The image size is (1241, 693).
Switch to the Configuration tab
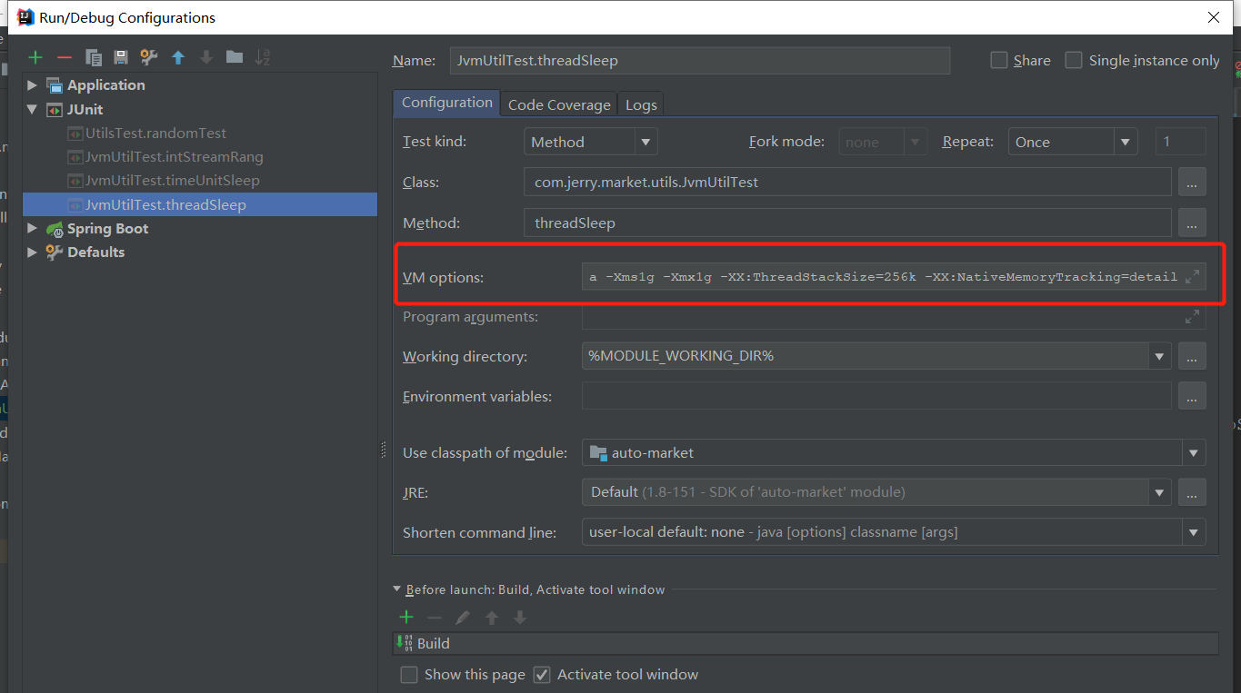[446, 103]
